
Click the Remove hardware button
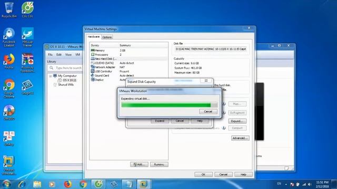(x=159, y=164)
